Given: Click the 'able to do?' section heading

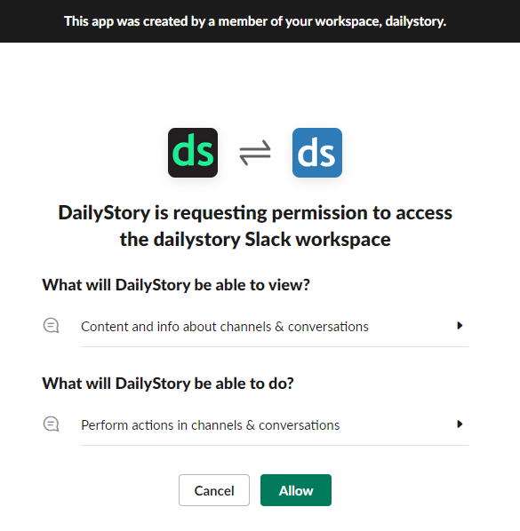Looking at the screenshot, I should 168,384.
